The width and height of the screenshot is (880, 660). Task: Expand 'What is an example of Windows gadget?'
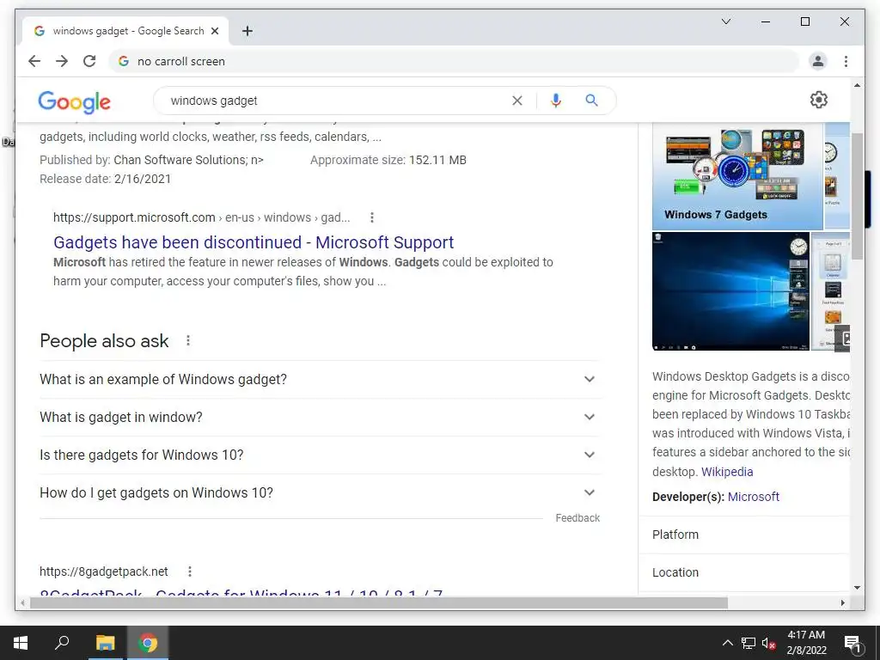click(319, 379)
